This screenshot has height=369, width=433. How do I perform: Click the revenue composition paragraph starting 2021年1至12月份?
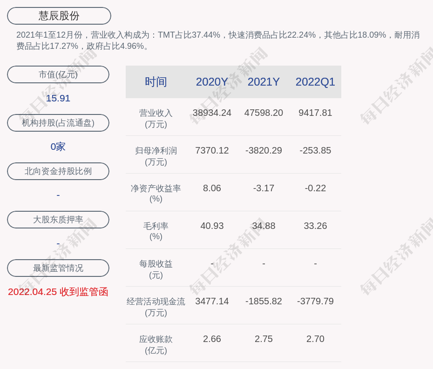click(x=218, y=40)
